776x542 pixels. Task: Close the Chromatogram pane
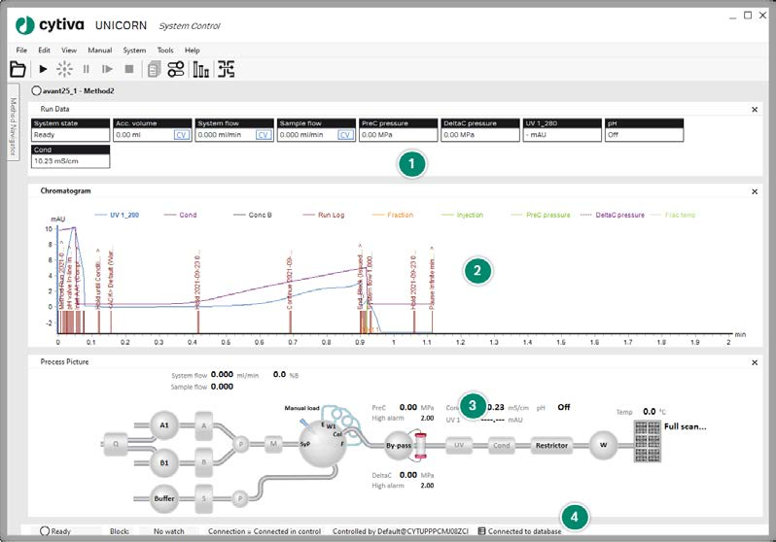[755, 191]
